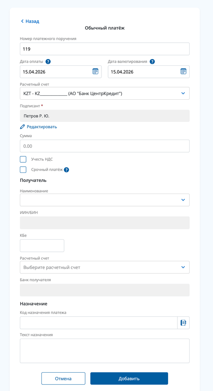The image size is (213, 391).
Task: Click the Отмена button
Action: coord(63,378)
